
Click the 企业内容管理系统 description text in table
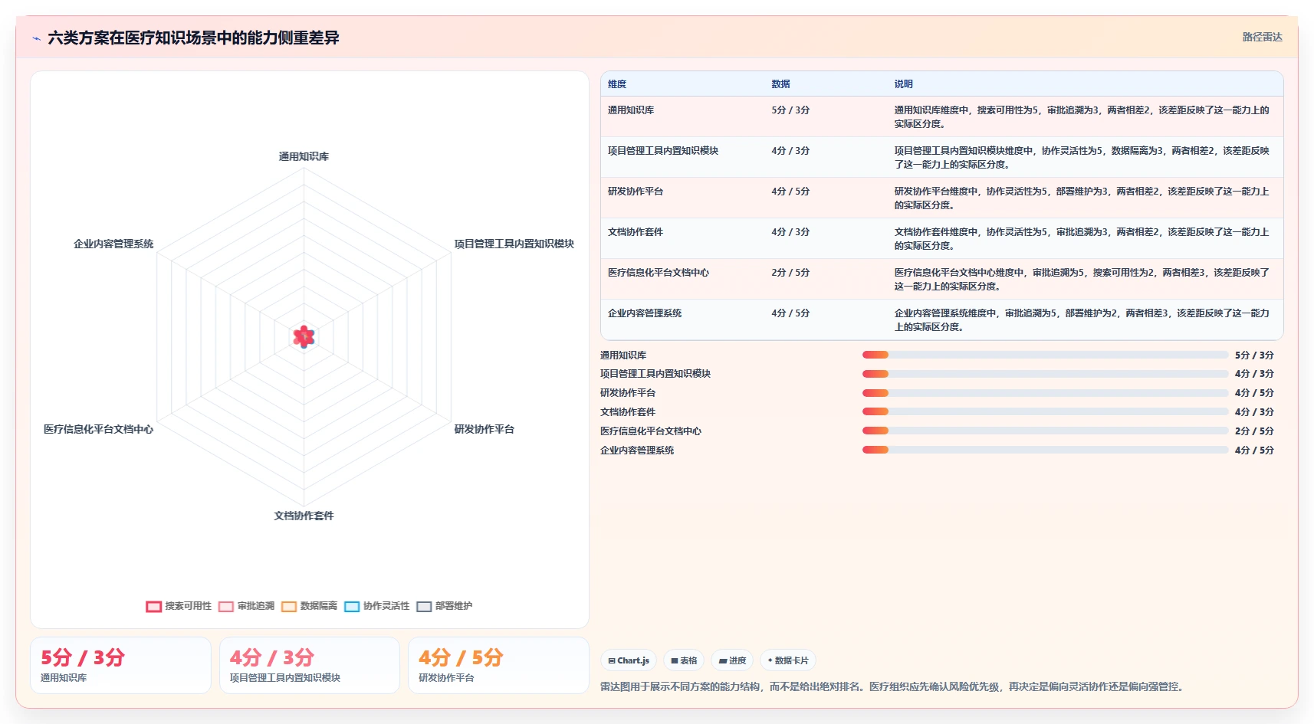tap(1082, 320)
